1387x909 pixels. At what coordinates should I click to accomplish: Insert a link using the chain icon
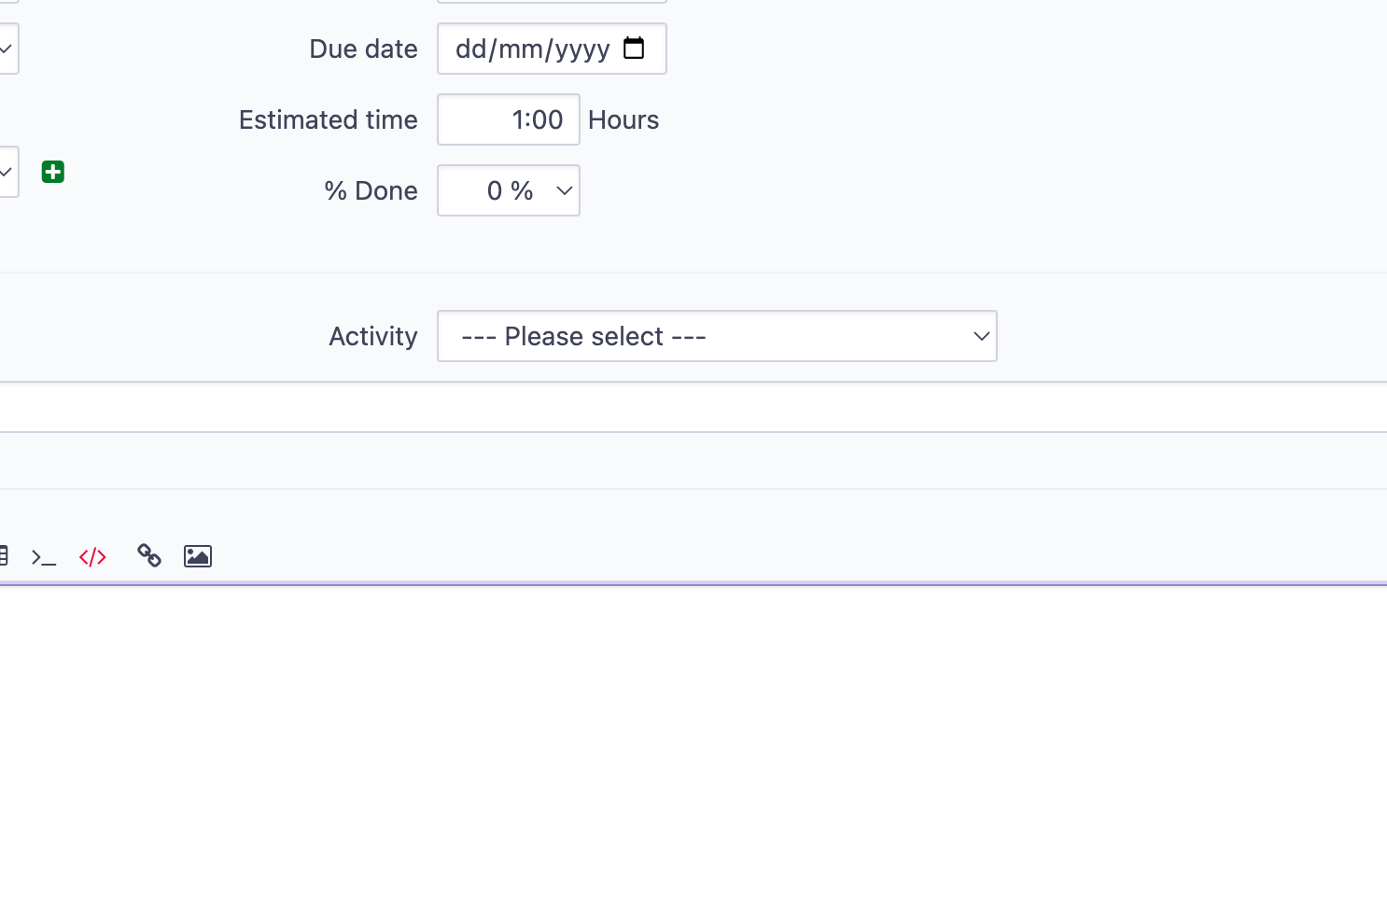point(149,556)
